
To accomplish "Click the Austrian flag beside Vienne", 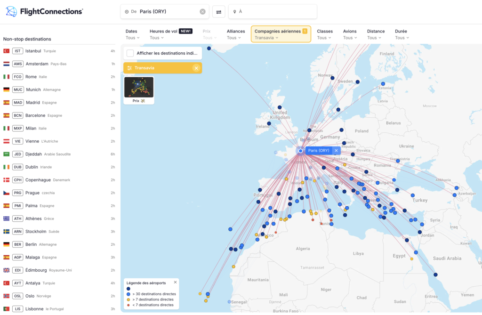I will point(7,141).
